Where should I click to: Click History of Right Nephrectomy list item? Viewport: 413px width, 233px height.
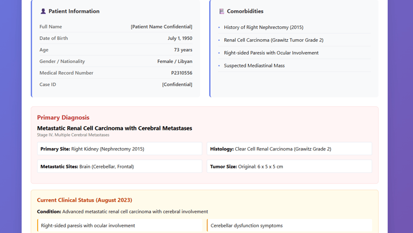[x=264, y=27]
